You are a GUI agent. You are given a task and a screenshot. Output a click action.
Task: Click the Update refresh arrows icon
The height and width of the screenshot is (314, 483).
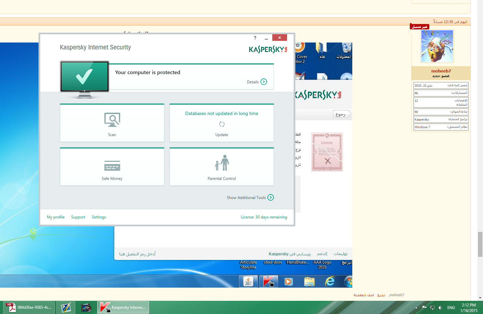click(x=222, y=124)
